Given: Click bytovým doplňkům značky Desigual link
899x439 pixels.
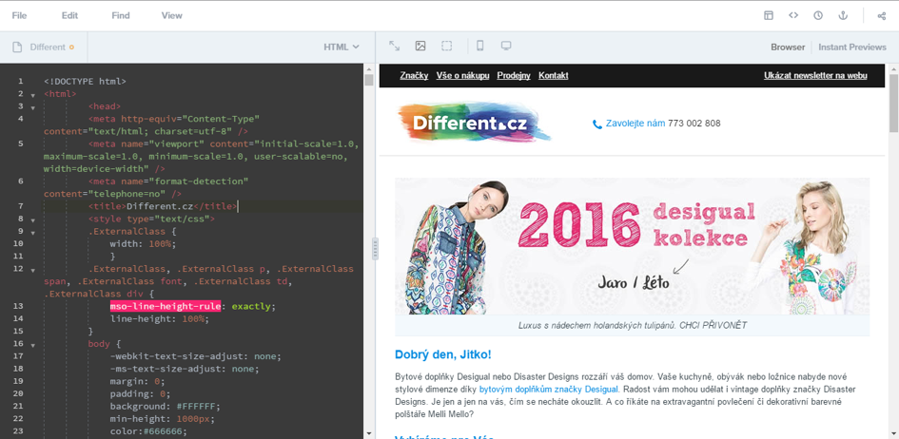Looking at the screenshot, I should tap(549, 390).
